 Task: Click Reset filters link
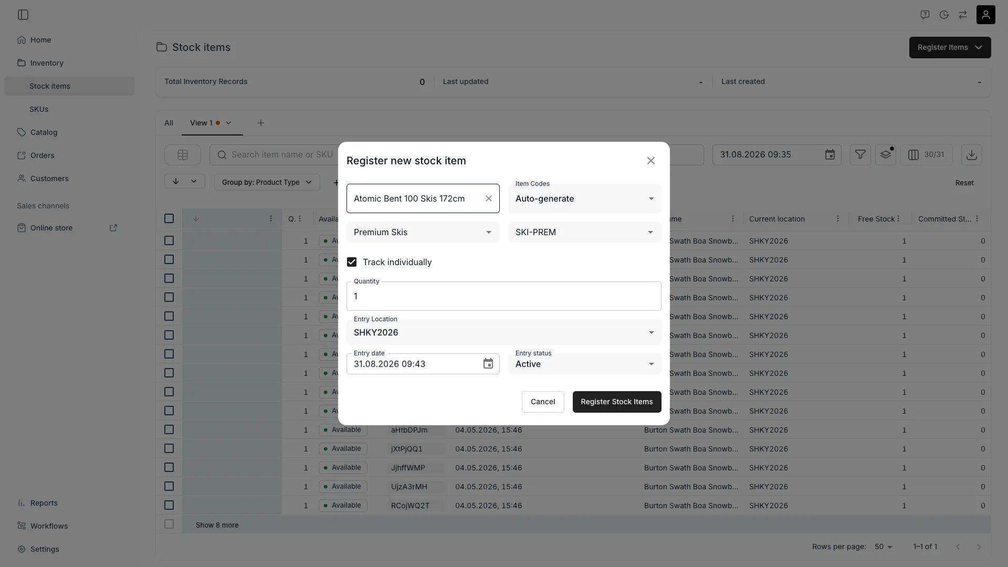tap(964, 183)
